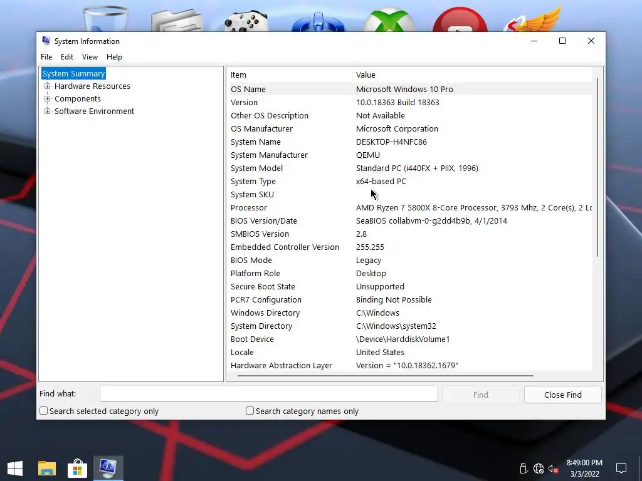
Task: Open the Help menu
Action: point(114,57)
